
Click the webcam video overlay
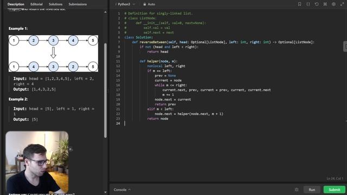(x=37, y=162)
